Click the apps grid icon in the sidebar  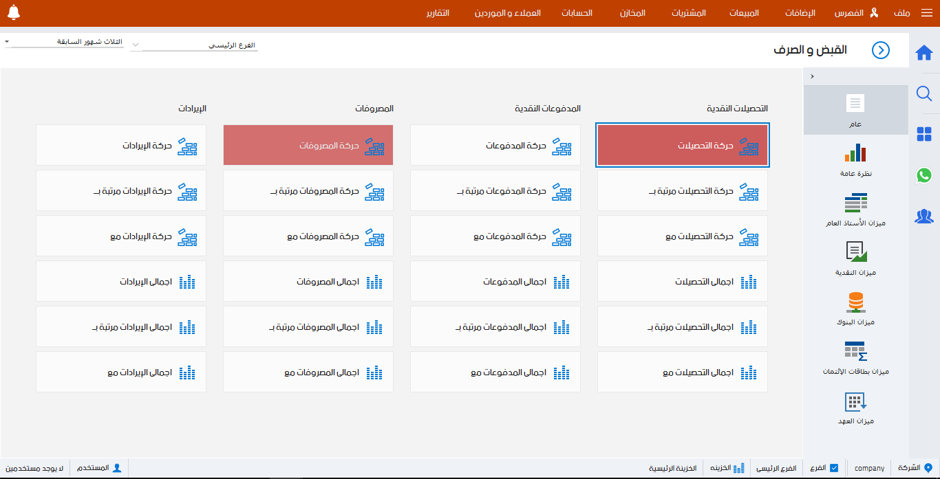click(924, 133)
